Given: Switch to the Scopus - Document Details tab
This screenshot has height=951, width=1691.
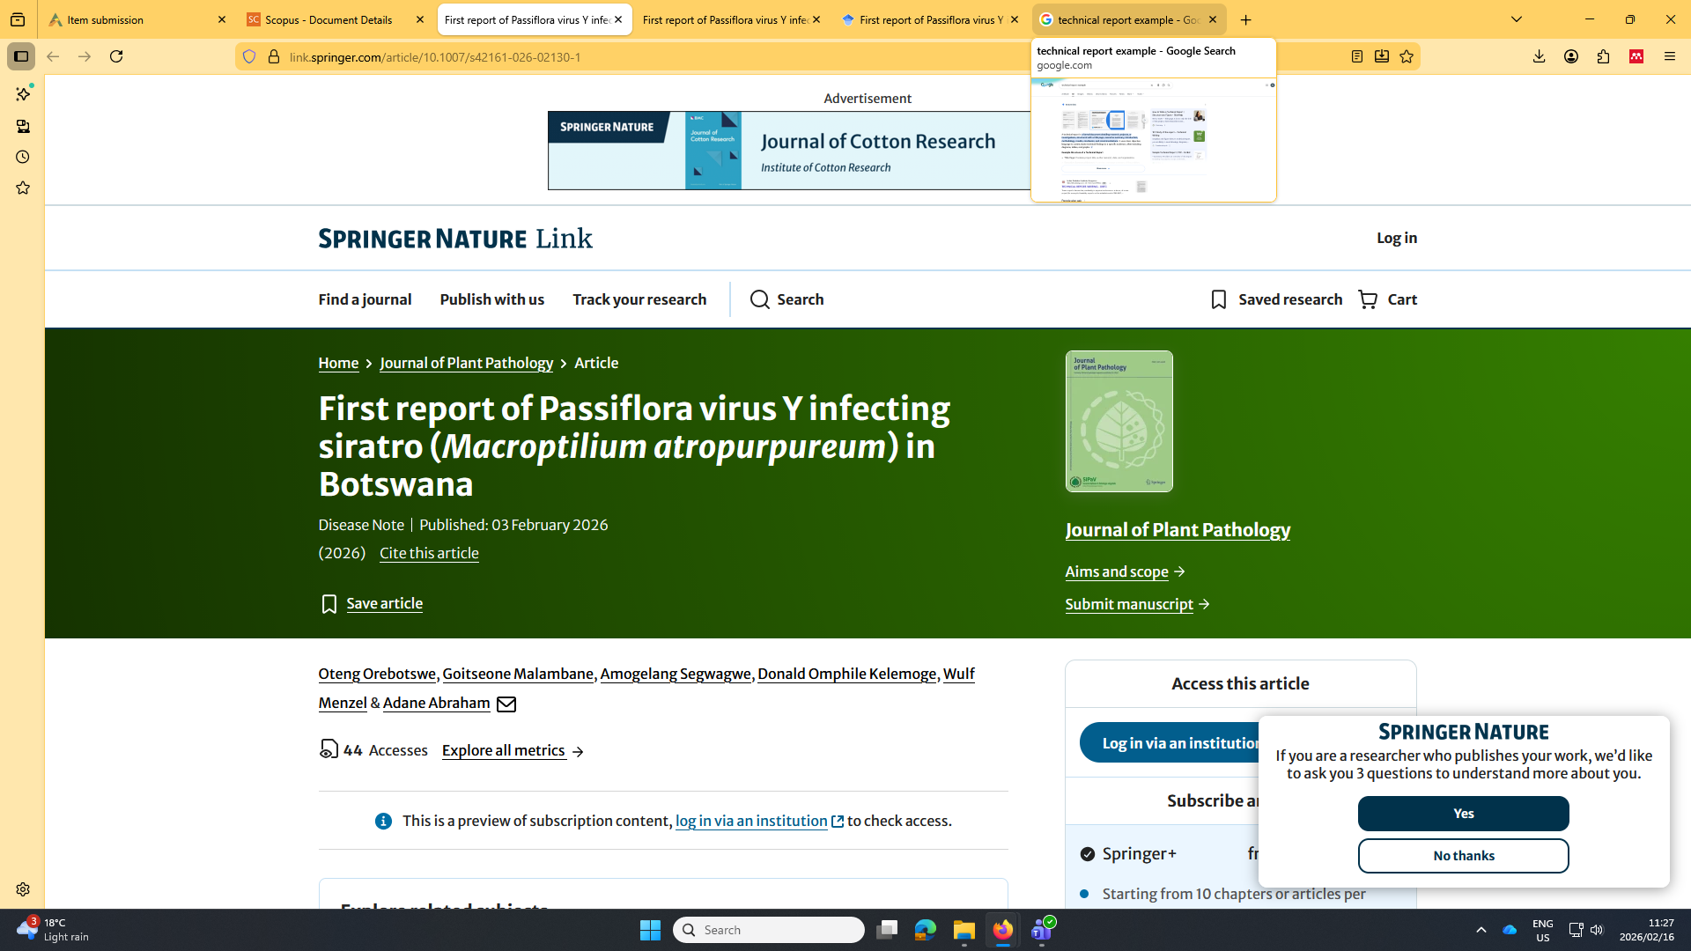Looking at the screenshot, I should (329, 19).
